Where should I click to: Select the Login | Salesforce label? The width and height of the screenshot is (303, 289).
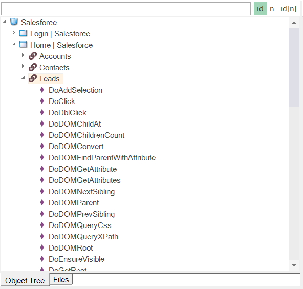60,34
